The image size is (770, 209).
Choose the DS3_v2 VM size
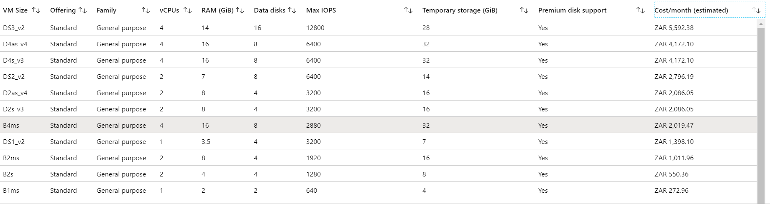14,28
